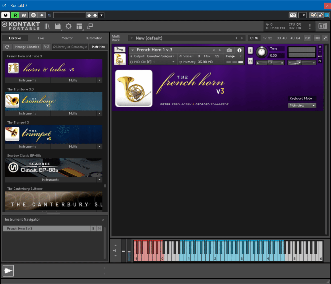The image size is (331, 284).
Task: Open the QC quick controls button
Action: [x=313, y=15]
